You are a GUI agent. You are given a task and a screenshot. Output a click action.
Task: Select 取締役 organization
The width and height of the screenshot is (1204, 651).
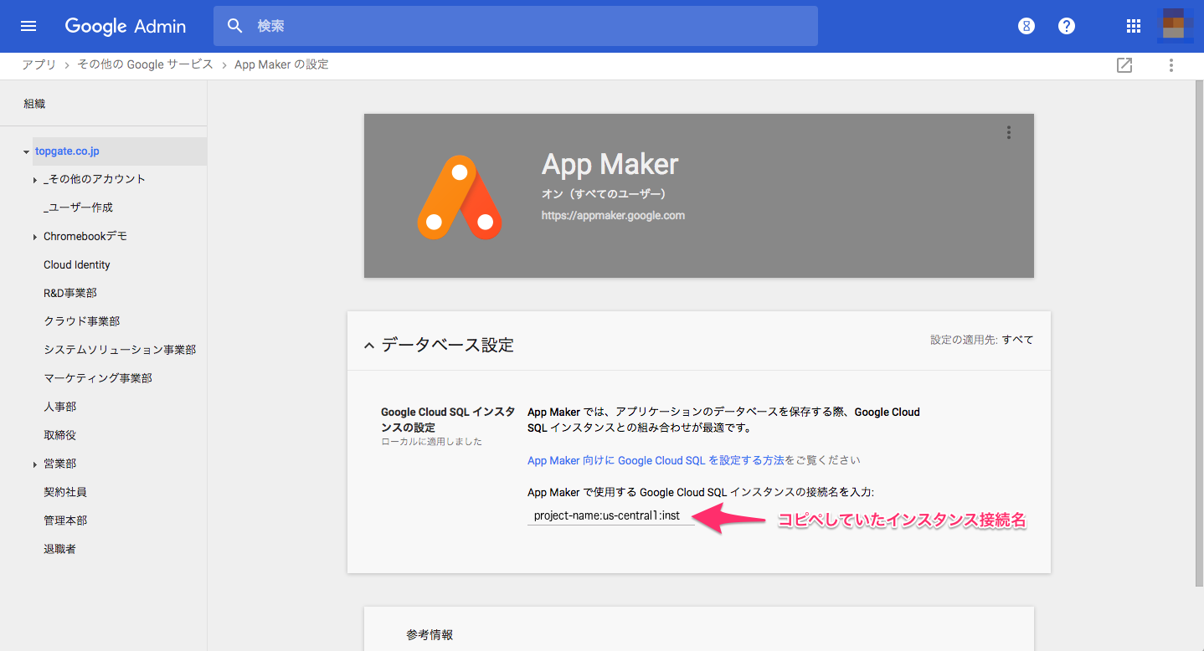[60, 435]
